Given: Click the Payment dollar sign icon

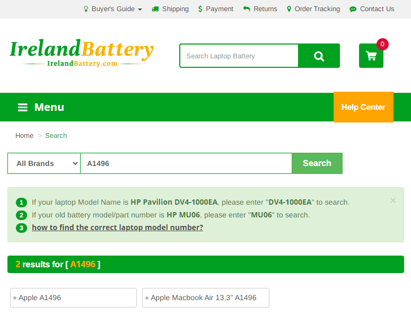Looking at the screenshot, I should pos(200,9).
